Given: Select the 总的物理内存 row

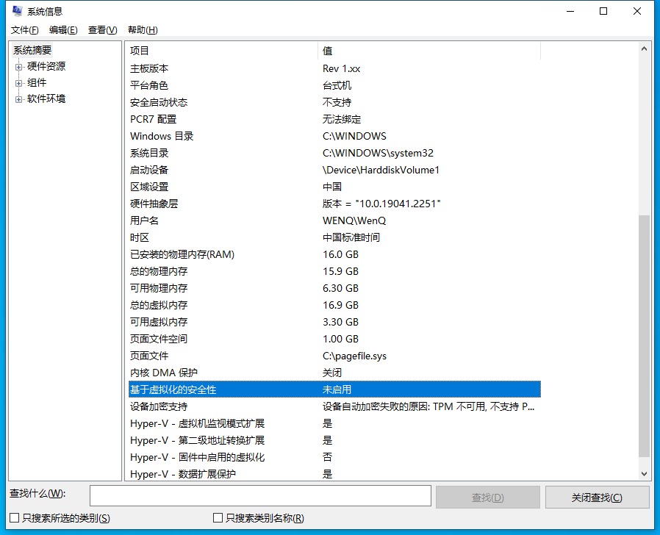Looking at the screenshot, I should 334,271.
